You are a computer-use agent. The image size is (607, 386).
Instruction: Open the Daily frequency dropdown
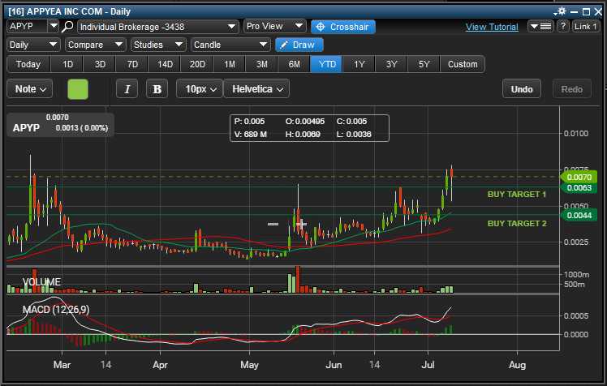coord(33,45)
